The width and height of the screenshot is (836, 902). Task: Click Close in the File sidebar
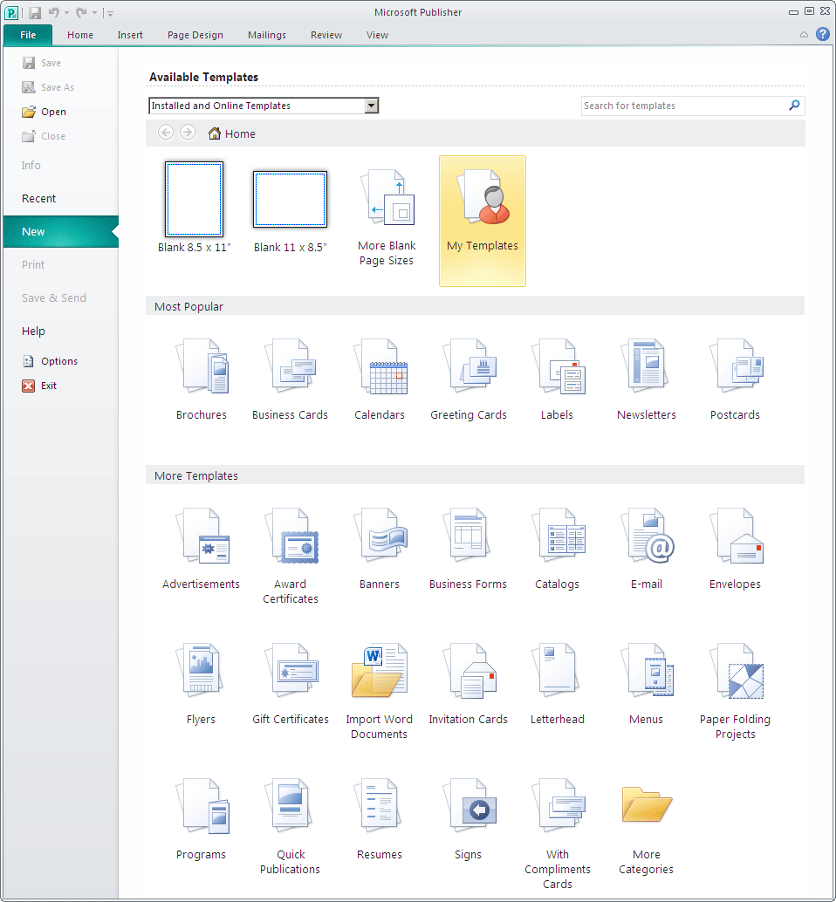click(x=44, y=136)
